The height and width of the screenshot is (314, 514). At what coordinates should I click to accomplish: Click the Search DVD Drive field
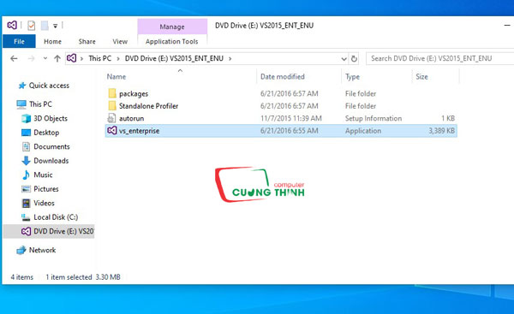440,59
